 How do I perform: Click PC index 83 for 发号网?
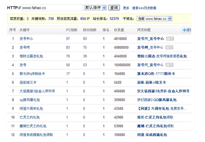[68, 47]
